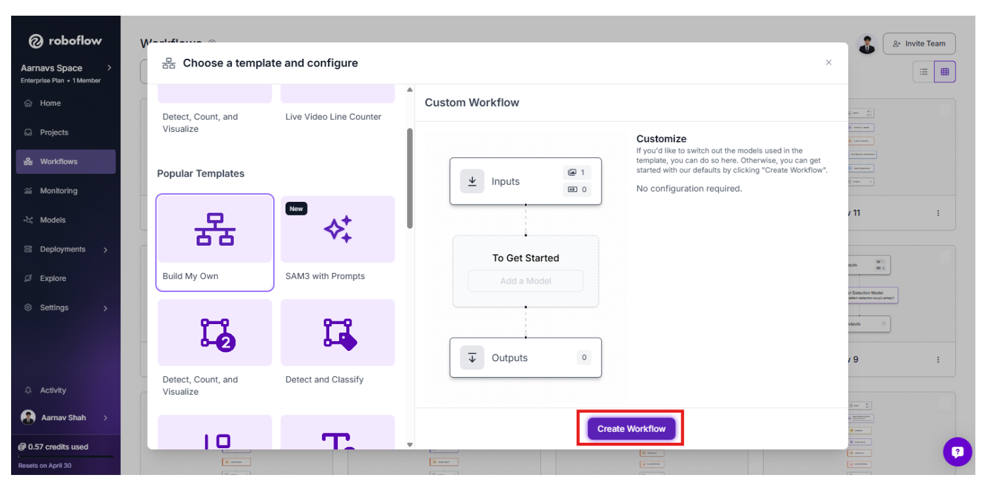Viewport: 993px width, 490px height.
Task: Pick the Detect and Classify template icon
Action: (x=338, y=333)
